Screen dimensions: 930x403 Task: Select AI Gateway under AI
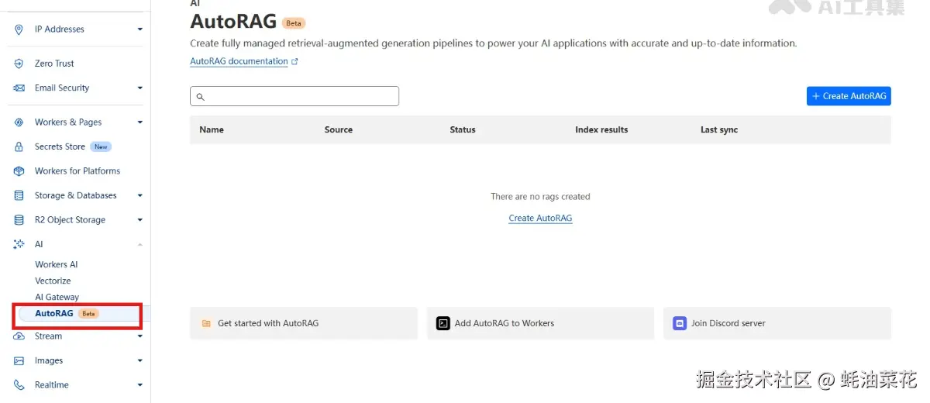[x=57, y=298]
